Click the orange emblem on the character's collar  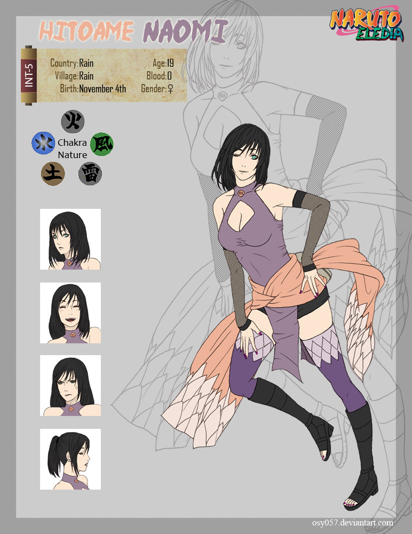[241, 193]
